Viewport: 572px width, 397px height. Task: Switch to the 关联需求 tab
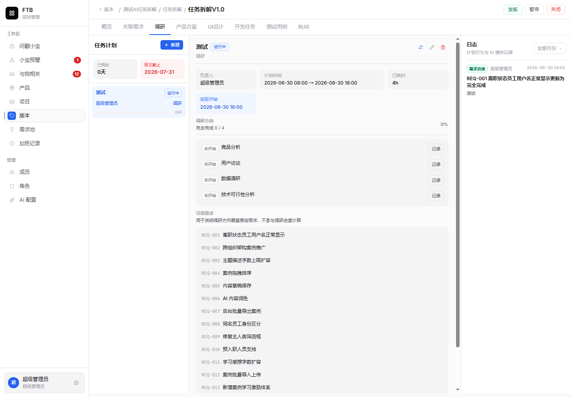click(133, 27)
